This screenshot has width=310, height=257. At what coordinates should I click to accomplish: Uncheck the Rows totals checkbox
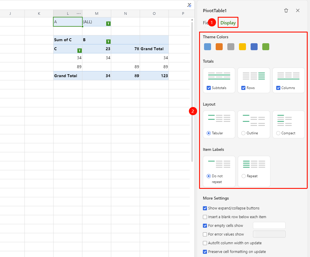pyautogui.click(x=243, y=88)
